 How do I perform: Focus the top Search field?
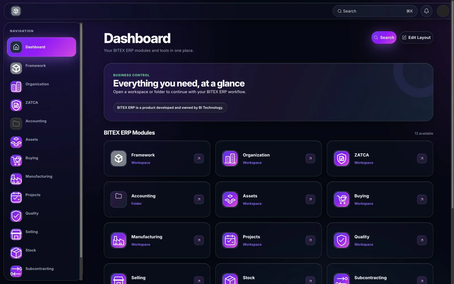tap(375, 11)
